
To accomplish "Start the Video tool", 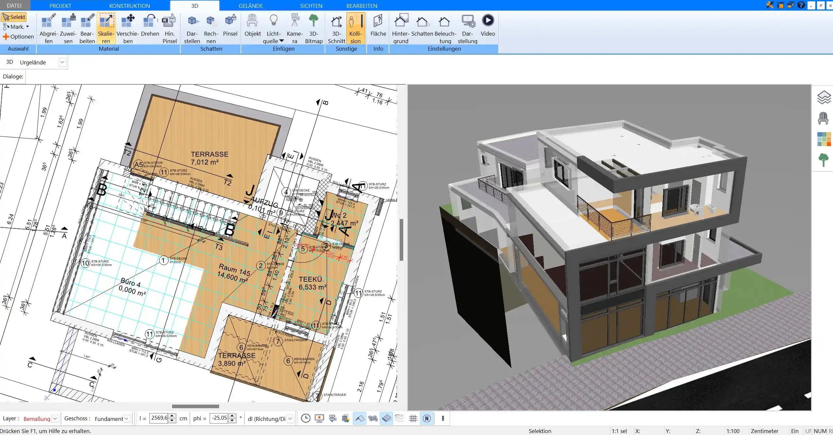I will point(488,25).
